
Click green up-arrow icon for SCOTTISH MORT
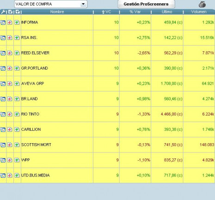click(17, 145)
